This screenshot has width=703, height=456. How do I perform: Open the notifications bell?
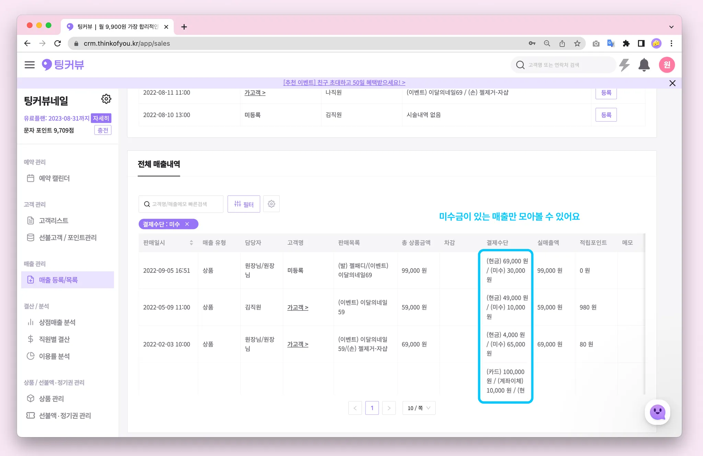(644, 65)
